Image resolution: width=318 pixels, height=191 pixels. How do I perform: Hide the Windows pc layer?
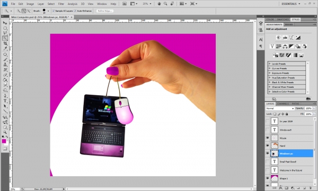tap(268, 153)
